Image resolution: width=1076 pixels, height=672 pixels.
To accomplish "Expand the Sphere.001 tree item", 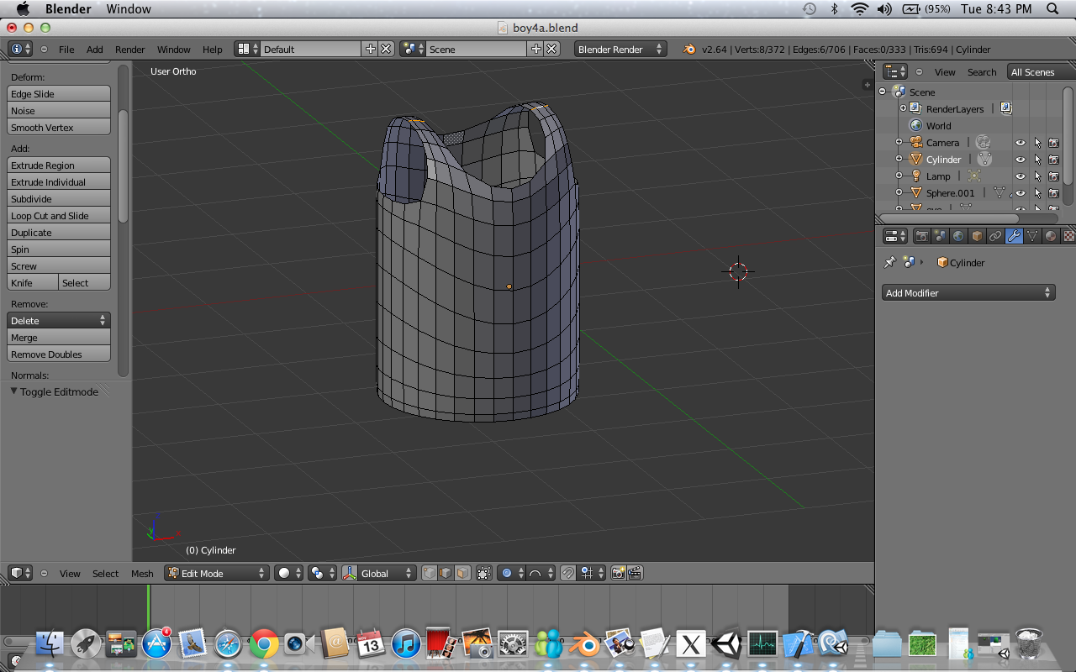I will pos(899,193).
